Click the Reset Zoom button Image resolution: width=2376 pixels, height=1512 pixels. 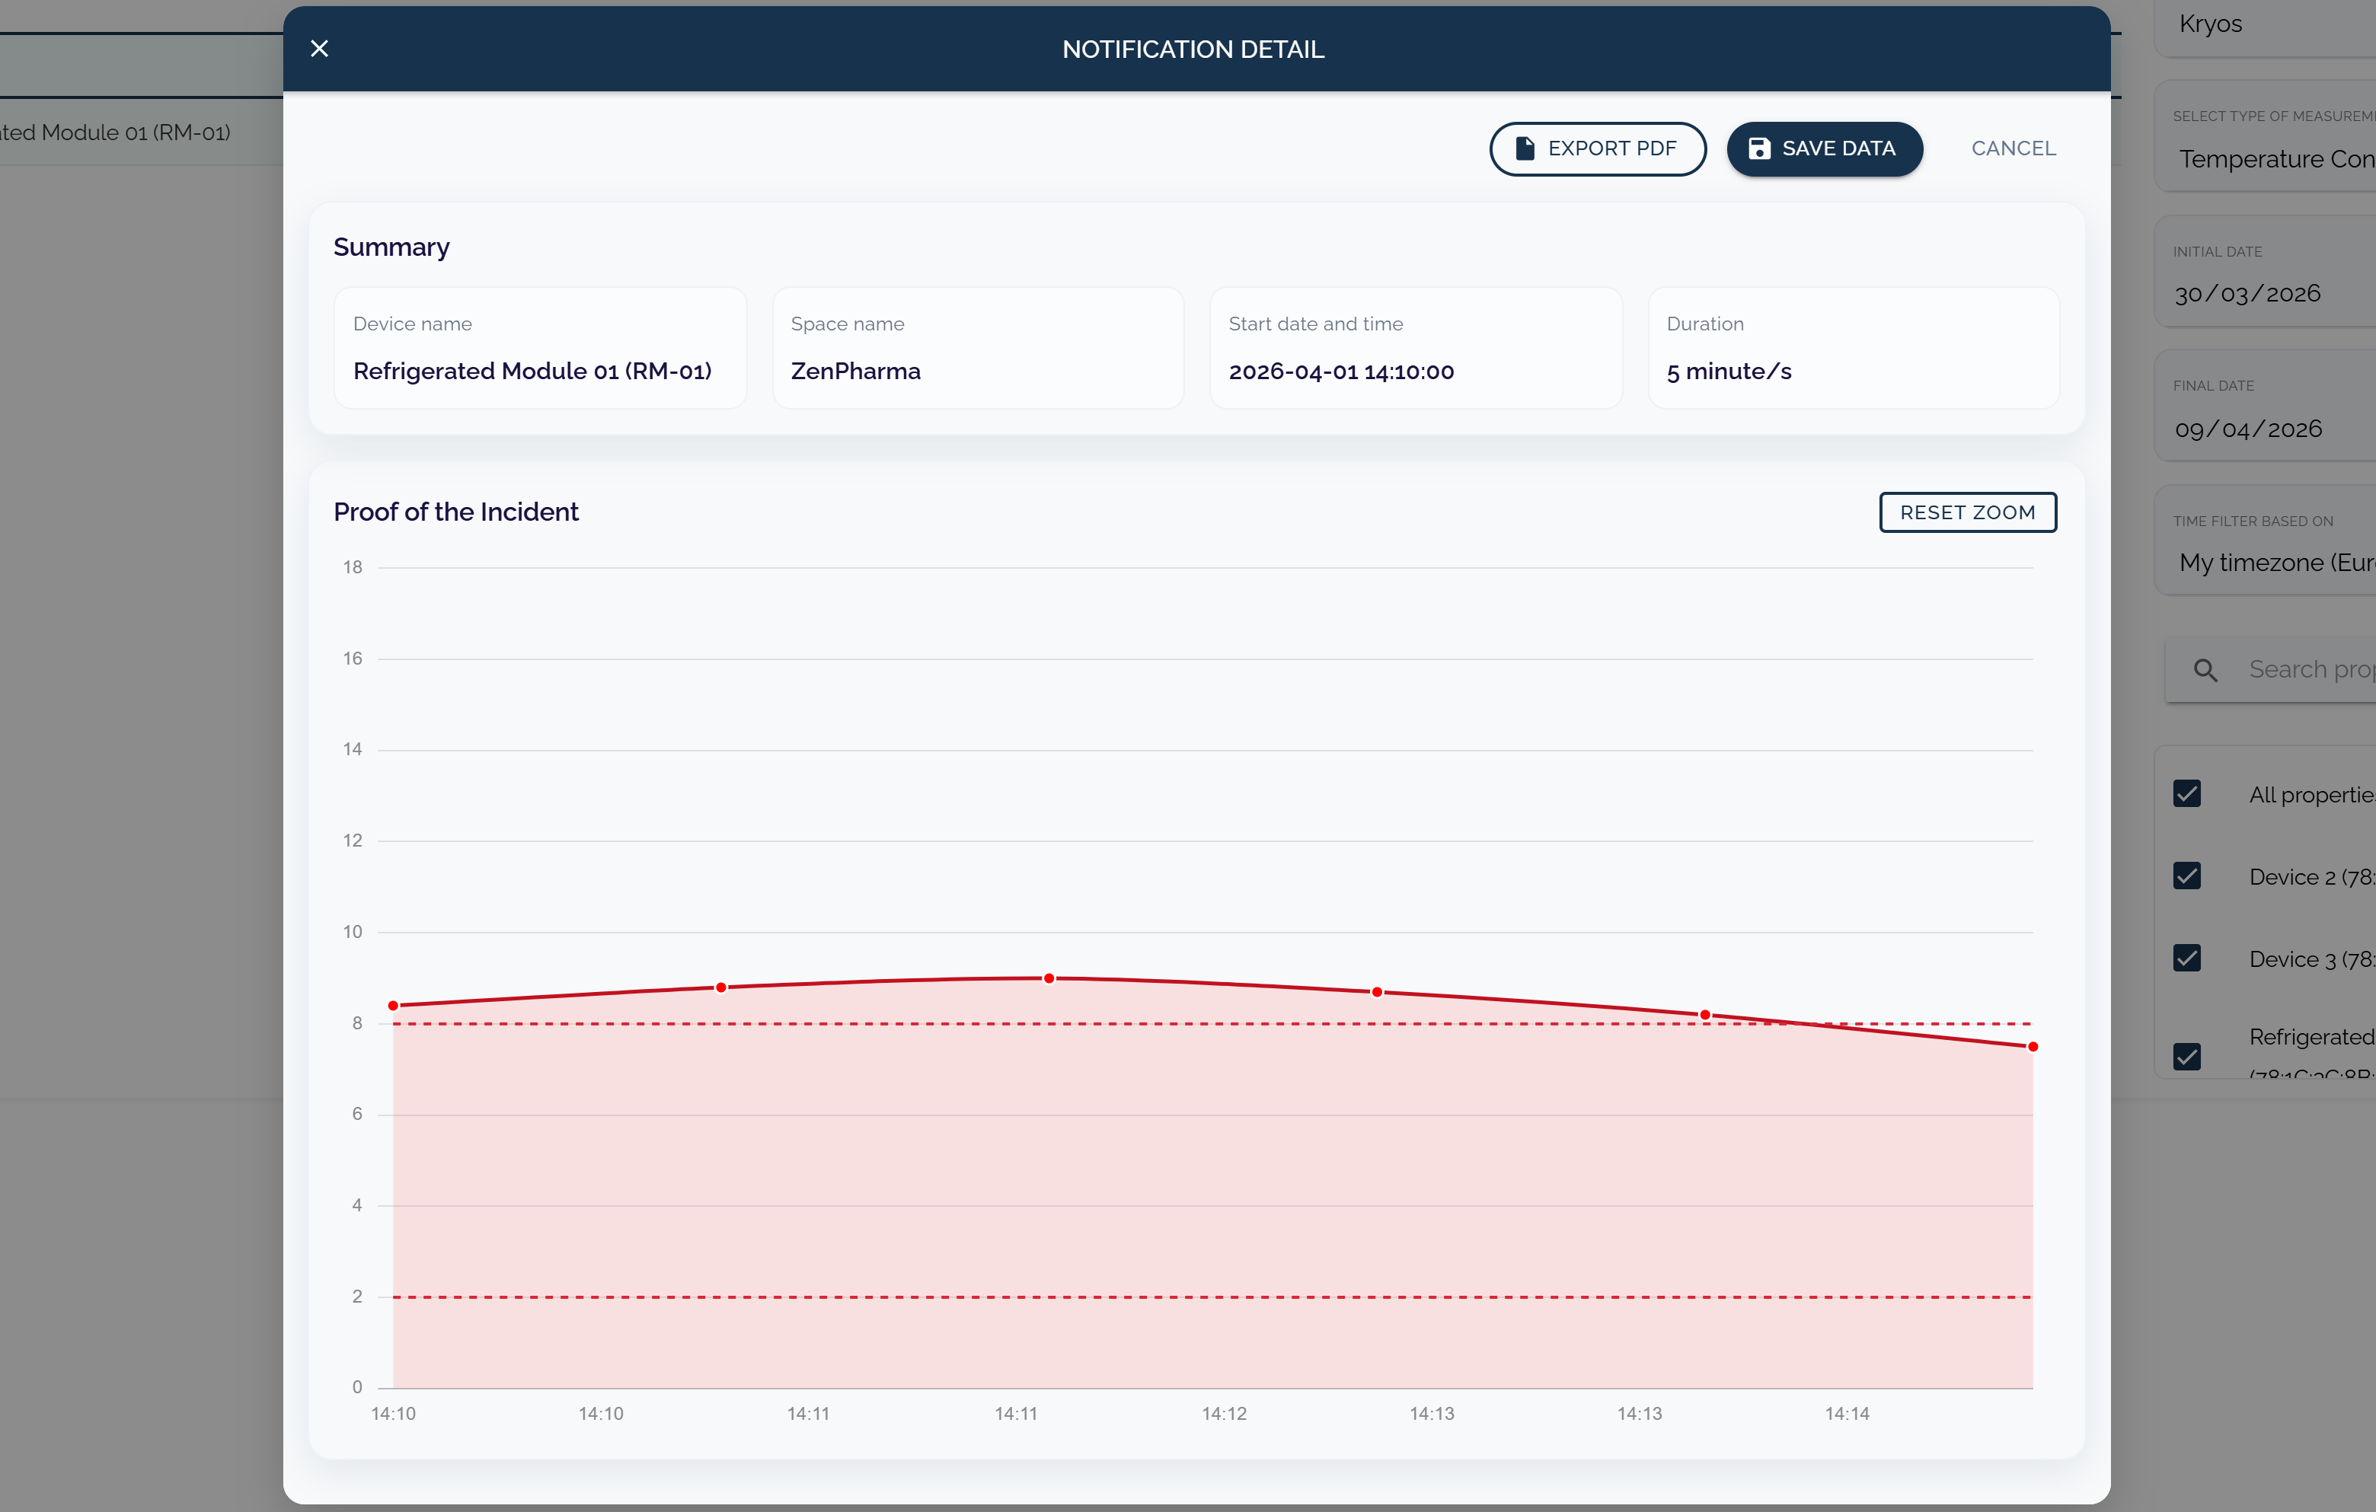pos(1968,512)
